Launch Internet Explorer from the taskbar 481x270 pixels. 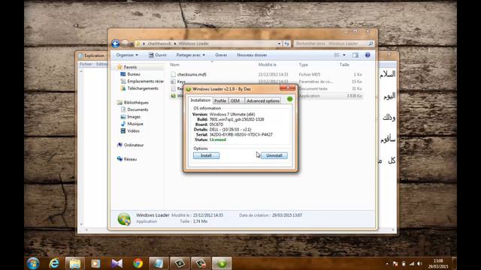pos(54,263)
